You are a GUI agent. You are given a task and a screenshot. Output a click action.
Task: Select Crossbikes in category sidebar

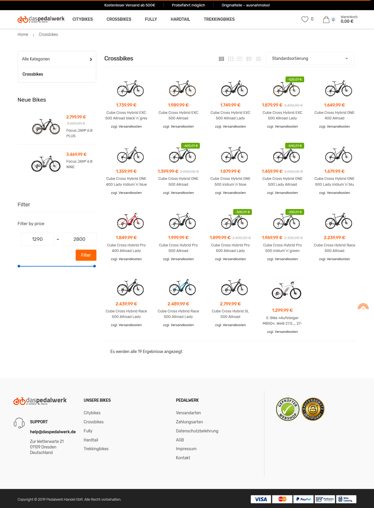click(33, 74)
